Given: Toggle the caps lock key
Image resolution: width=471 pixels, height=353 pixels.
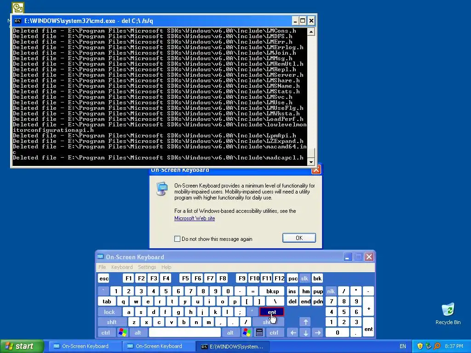Looking at the screenshot, I should click(x=109, y=312).
